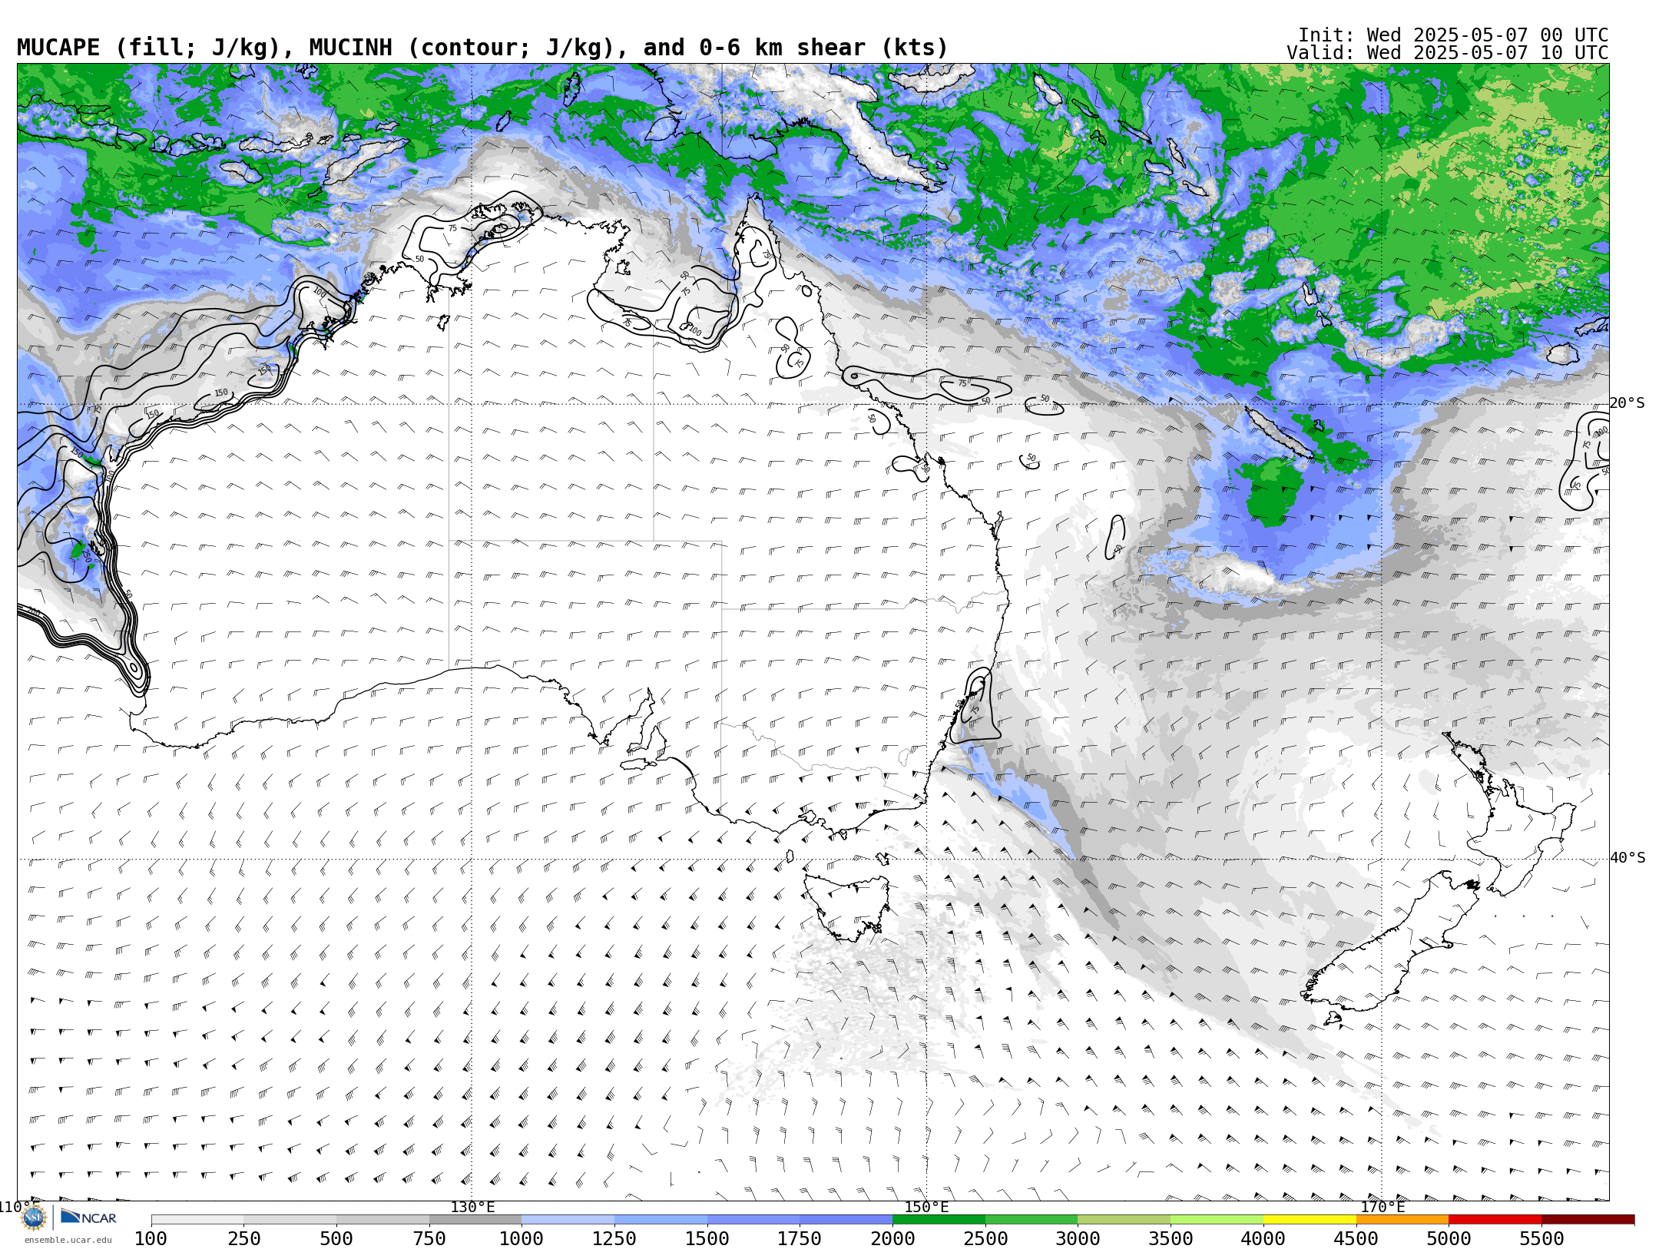This screenshot has width=1659, height=1249.
Task: Click the Init: Wed 2025-05-07 00 UTC text
Action: pyautogui.click(x=1453, y=35)
